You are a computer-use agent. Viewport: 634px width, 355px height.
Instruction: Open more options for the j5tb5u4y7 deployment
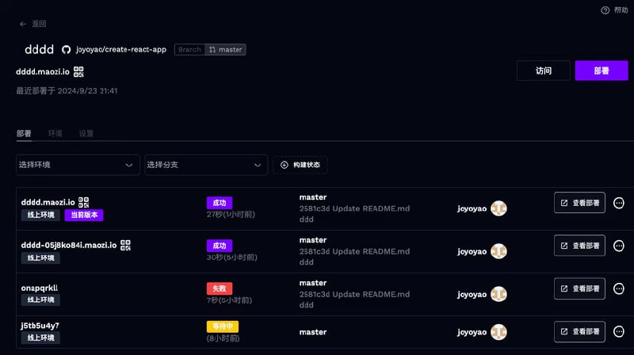point(619,331)
